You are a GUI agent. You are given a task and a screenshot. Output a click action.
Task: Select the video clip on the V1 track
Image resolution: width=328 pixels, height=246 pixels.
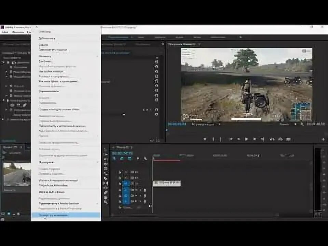(167, 183)
